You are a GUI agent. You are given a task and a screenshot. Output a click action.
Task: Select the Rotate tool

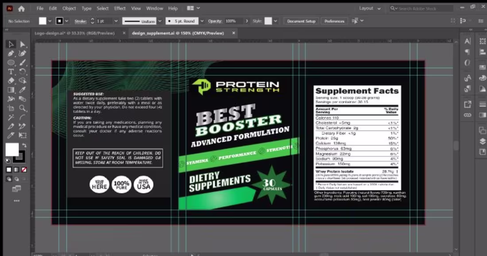tap(22, 72)
